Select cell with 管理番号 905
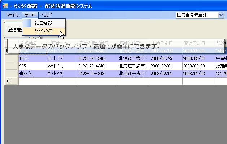Image resolution: width=227 pixels, height=144 pixels. click(x=33, y=66)
